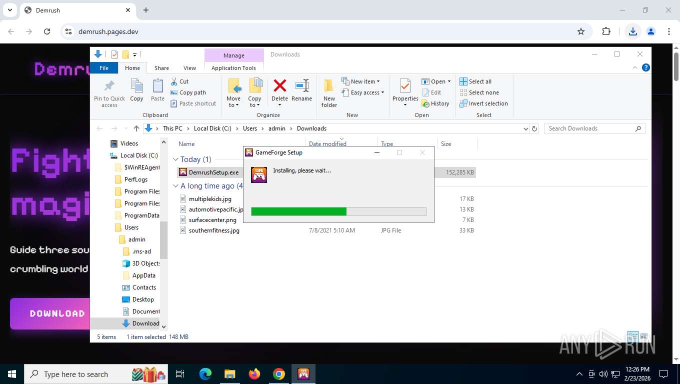Viewport: 680px width, 384px height.
Task: Click the Copy icon in Clipboard group
Action: click(136, 90)
